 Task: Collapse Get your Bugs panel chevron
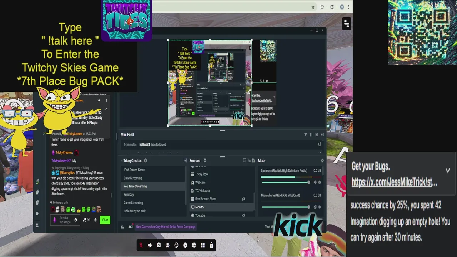click(448, 171)
